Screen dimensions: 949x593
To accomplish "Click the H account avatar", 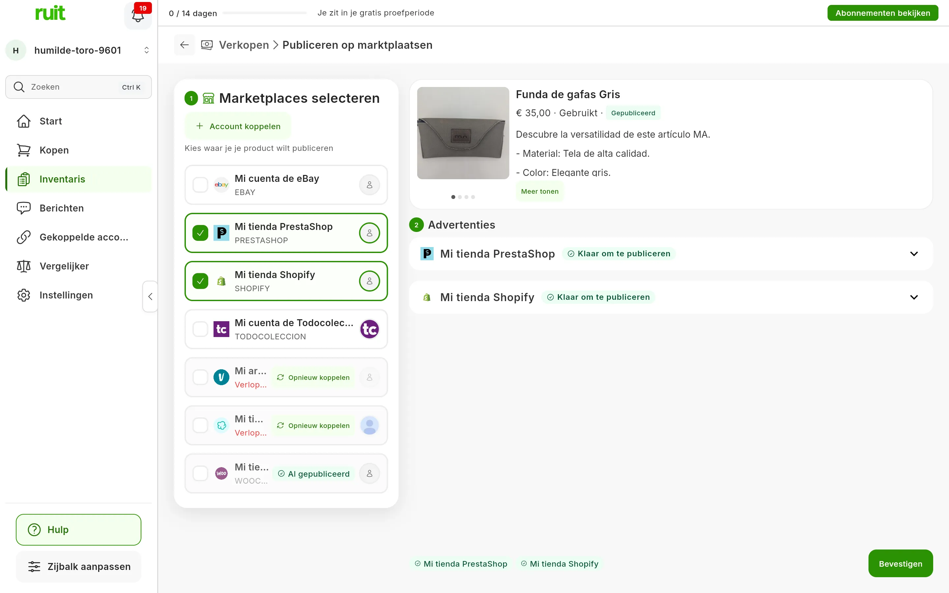I will pyautogui.click(x=16, y=50).
